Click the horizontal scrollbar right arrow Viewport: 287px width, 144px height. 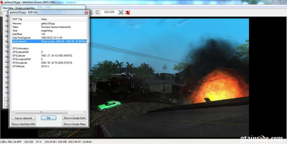pyautogui.click(x=85, y=112)
